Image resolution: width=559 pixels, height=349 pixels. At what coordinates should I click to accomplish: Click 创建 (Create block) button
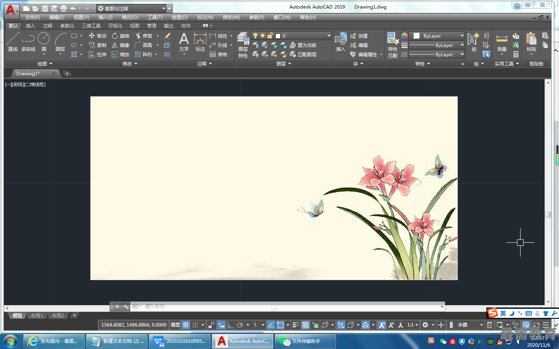point(359,36)
